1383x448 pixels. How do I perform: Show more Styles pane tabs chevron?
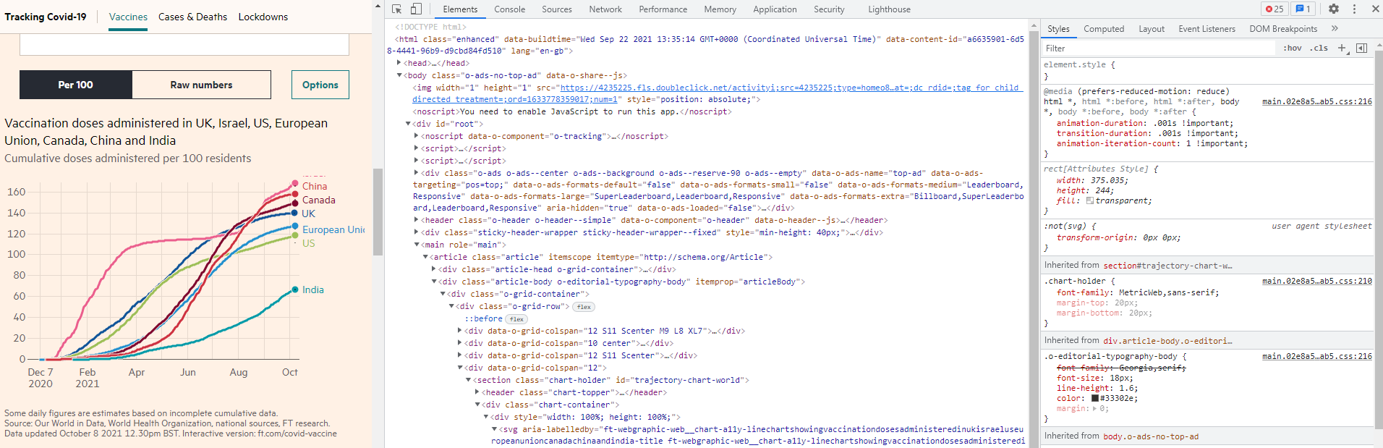[x=1335, y=29]
